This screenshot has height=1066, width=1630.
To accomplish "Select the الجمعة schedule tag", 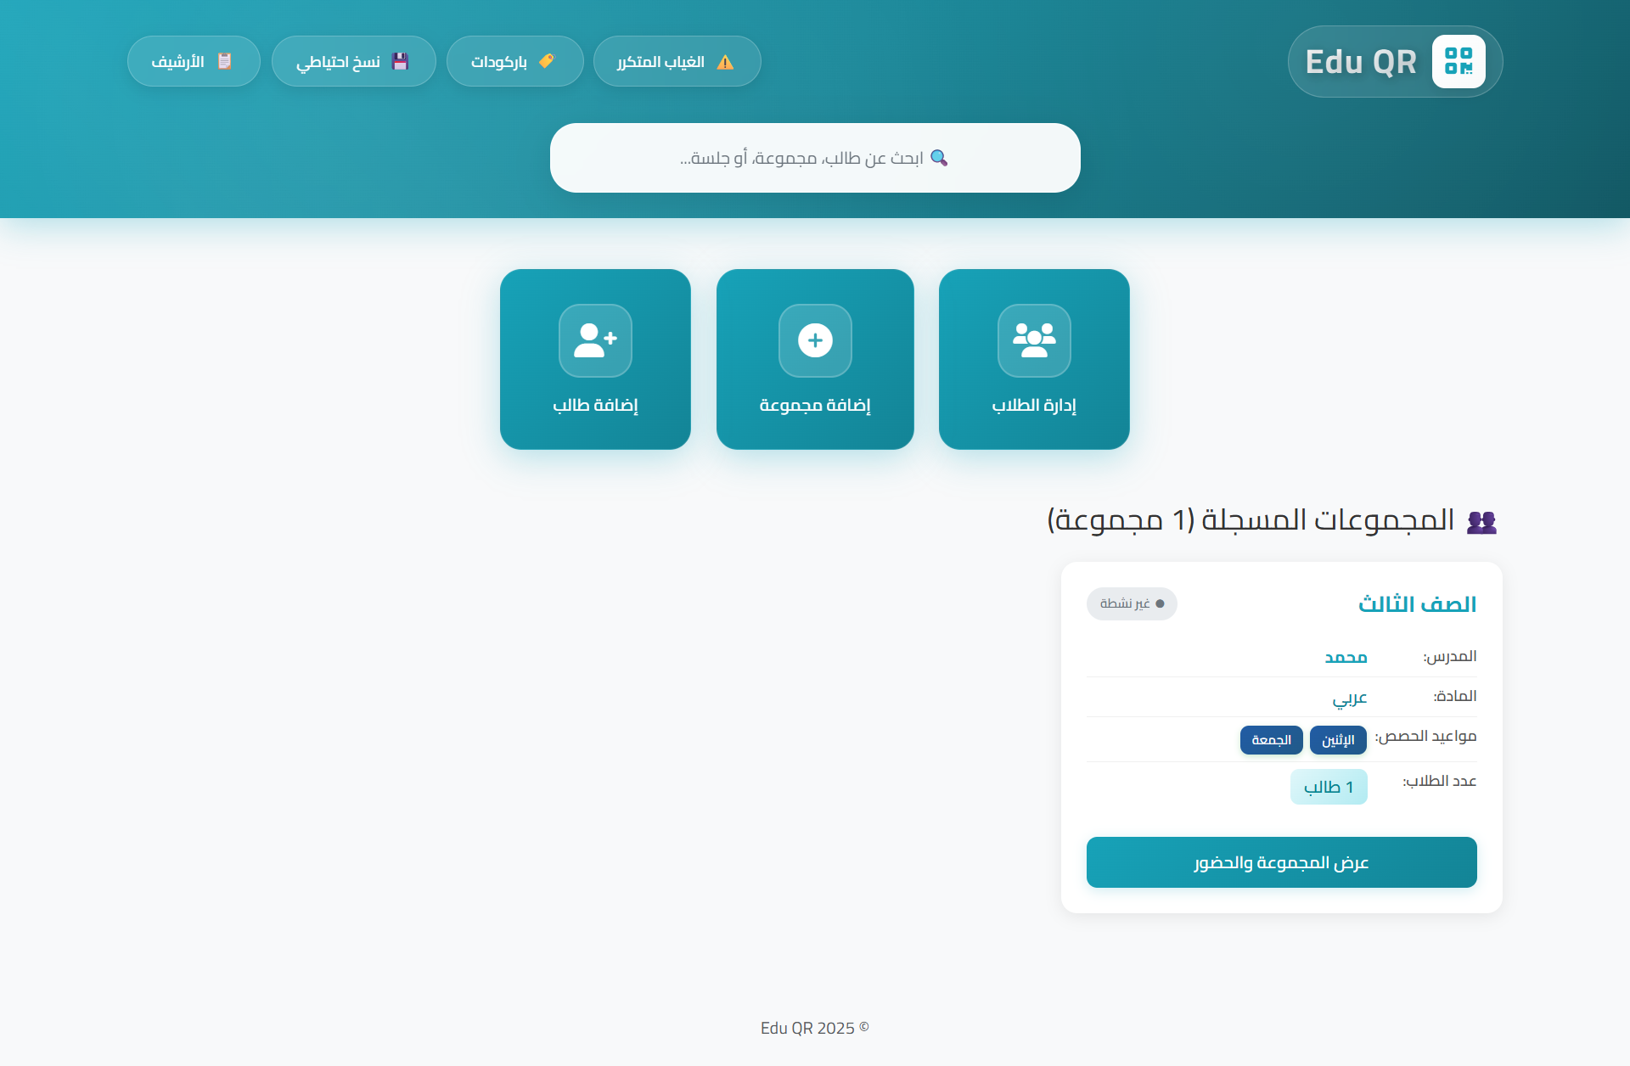I will (1271, 740).
